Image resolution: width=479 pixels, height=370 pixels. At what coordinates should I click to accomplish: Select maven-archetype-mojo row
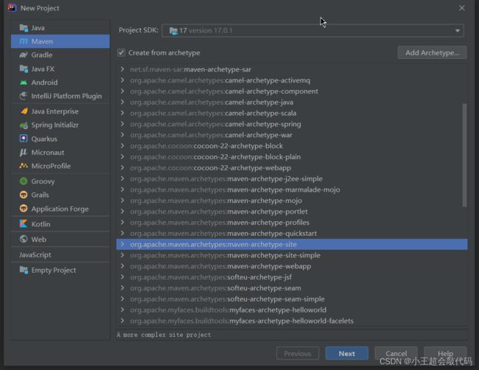292,200
